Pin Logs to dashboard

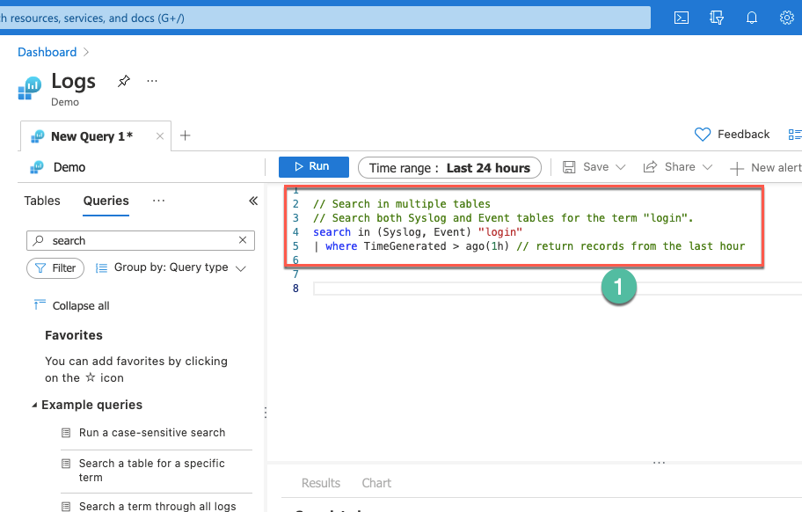124,81
